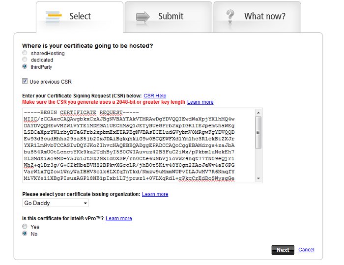The image size is (344, 265).
Task: Click the What now question mark icon
Action: (230, 16)
